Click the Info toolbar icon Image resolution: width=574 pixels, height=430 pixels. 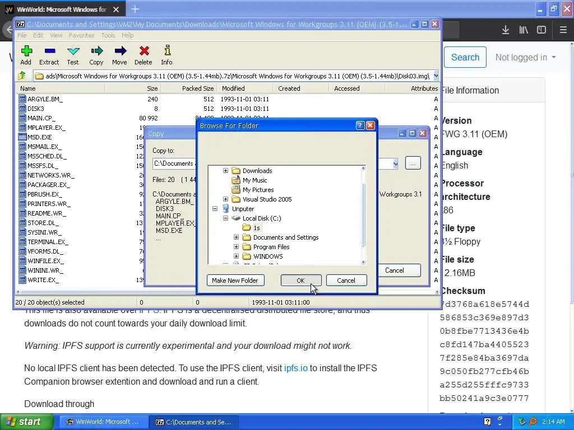point(167,55)
